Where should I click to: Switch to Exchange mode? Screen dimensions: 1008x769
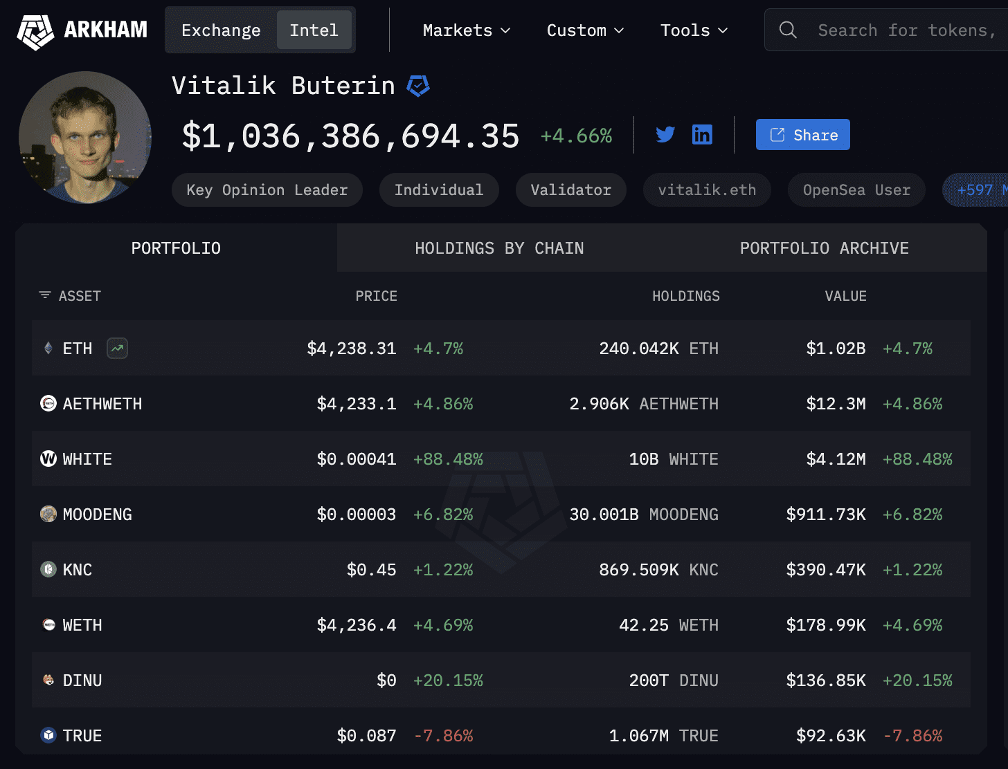(221, 30)
